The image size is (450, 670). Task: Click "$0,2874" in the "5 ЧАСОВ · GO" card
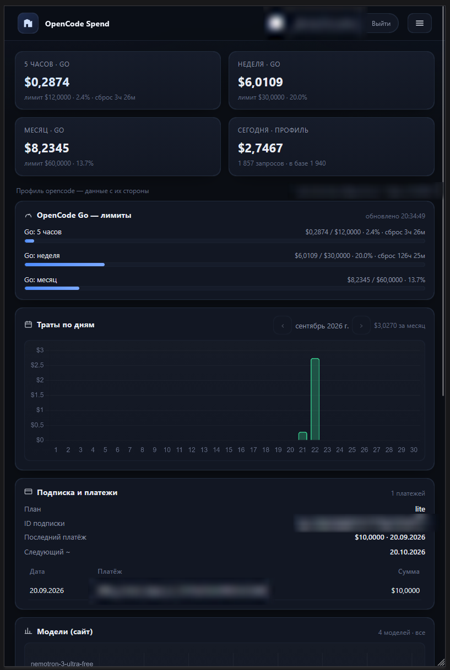click(47, 83)
